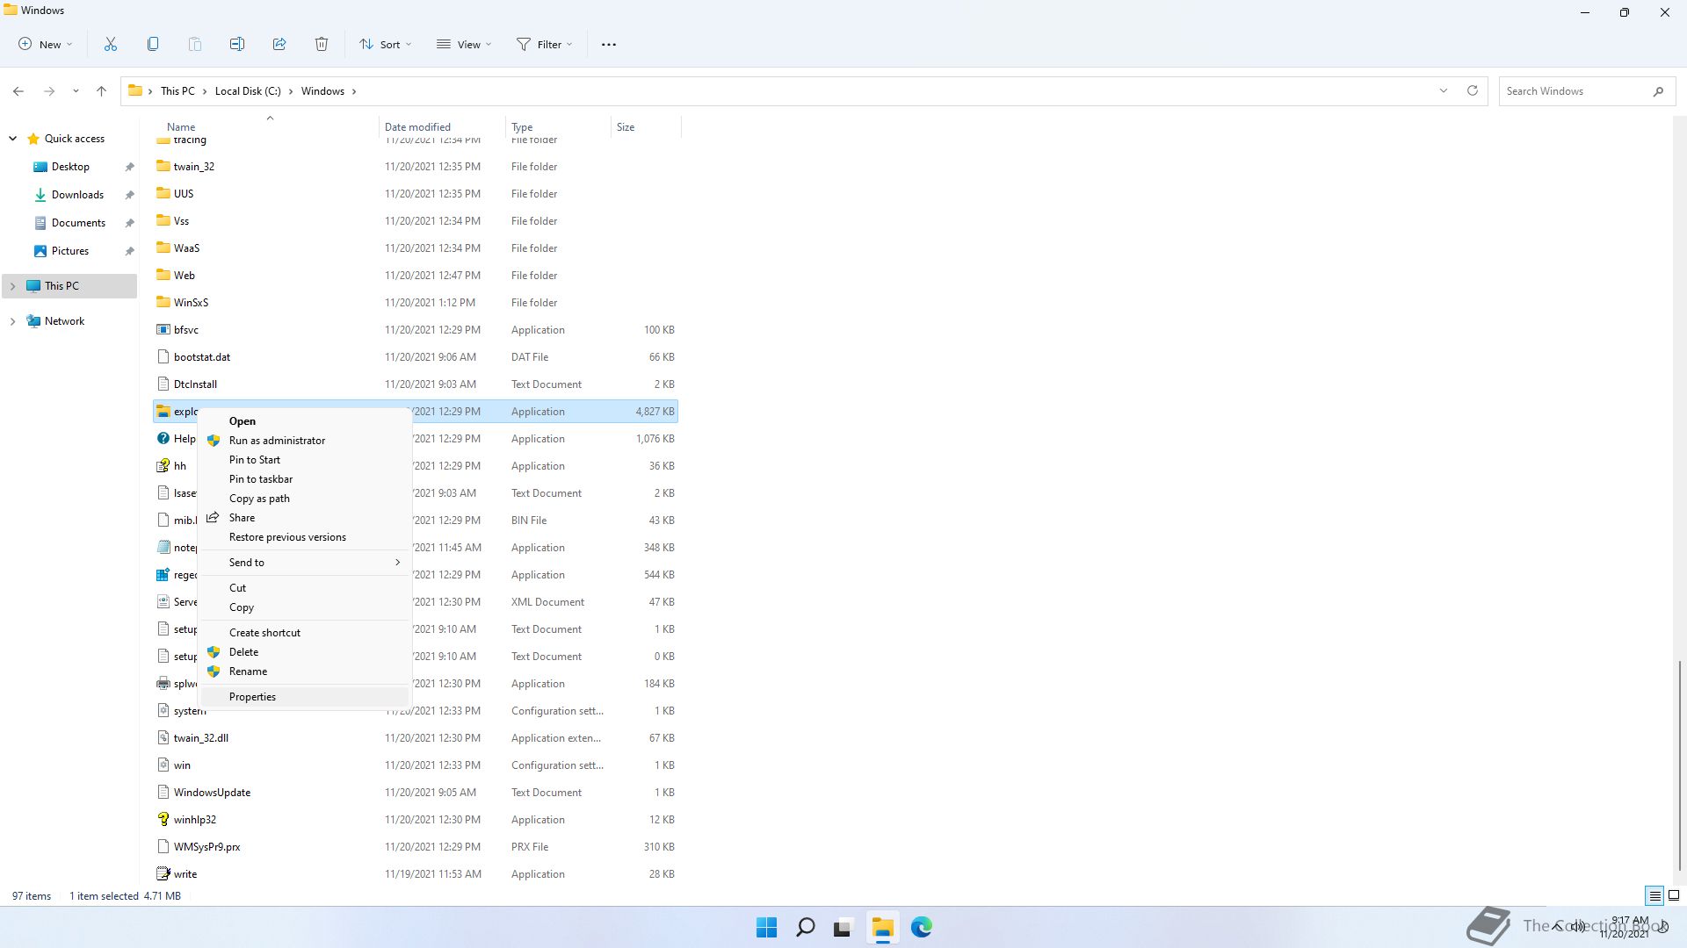Select the winhlp32 application icon
The height and width of the screenshot is (948, 1687).
tap(163, 820)
